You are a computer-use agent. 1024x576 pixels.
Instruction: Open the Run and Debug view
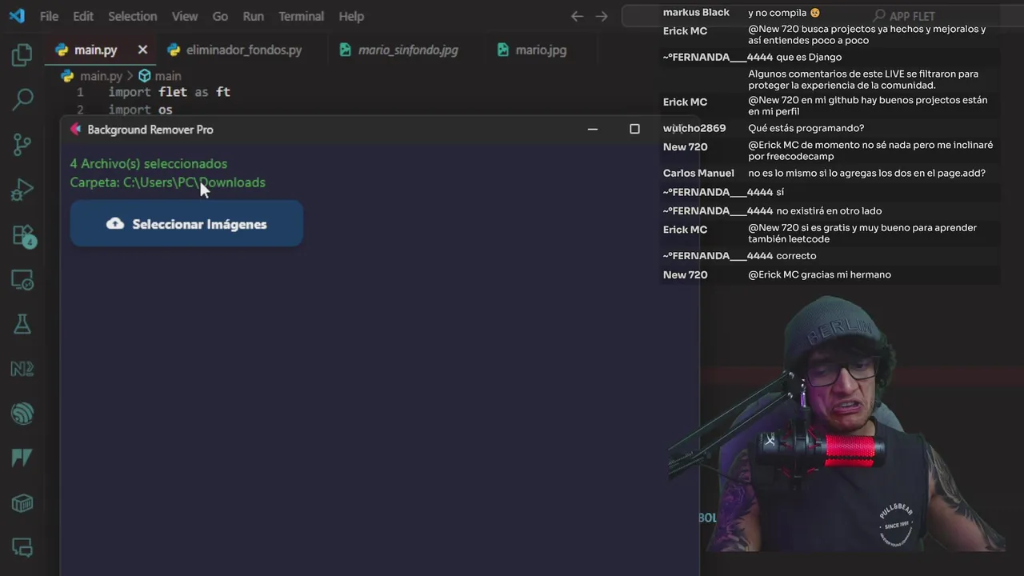pos(22,190)
